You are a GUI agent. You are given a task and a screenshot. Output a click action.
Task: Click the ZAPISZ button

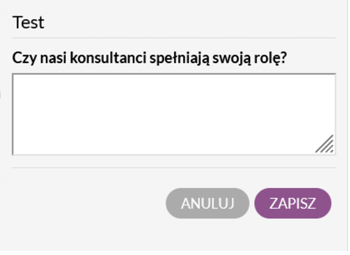click(x=293, y=203)
